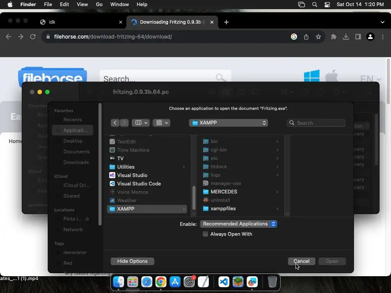This screenshot has height=293, width=391.
Task: Open Chrome extensions puzzle icon
Action: (334, 37)
